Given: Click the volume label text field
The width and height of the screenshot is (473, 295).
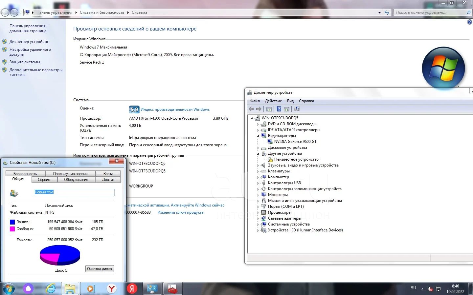Looking at the screenshot, I should pos(74,192).
